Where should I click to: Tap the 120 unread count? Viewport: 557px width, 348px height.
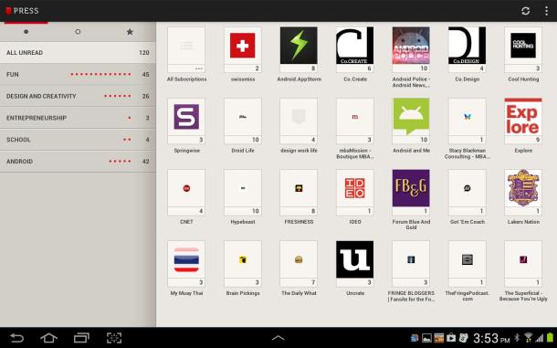point(144,53)
